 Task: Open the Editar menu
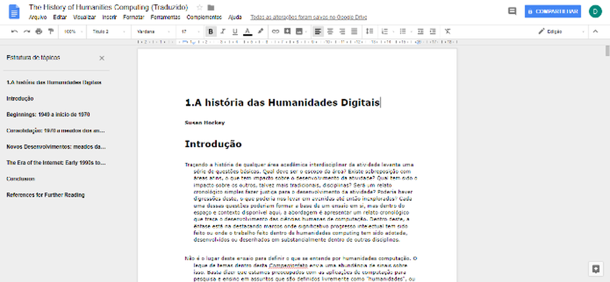pos(60,17)
